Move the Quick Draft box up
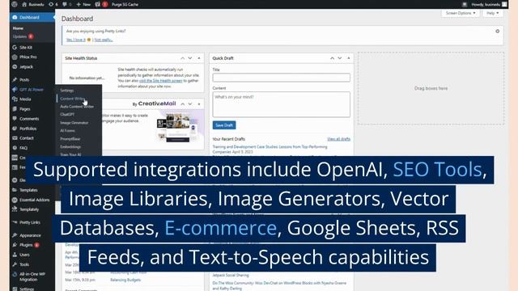Screen dimensions: 518x291 click(x=332, y=58)
